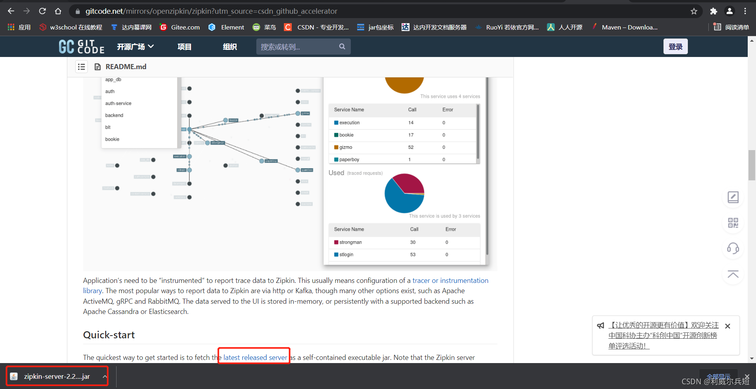The height and width of the screenshot is (389, 756).
Task: Open the 项目 menu item
Action: [184, 47]
